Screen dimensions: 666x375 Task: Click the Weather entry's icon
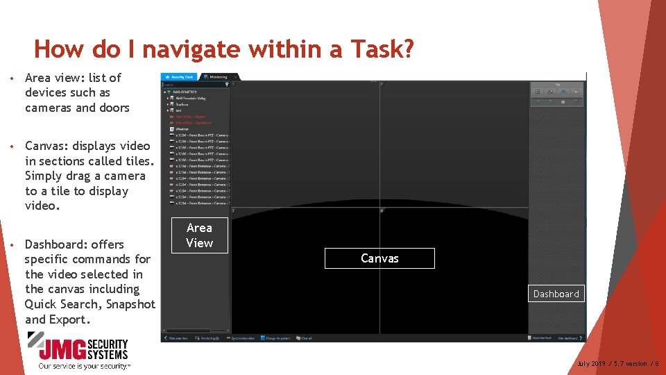pyautogui.click(x=172, y=129)
